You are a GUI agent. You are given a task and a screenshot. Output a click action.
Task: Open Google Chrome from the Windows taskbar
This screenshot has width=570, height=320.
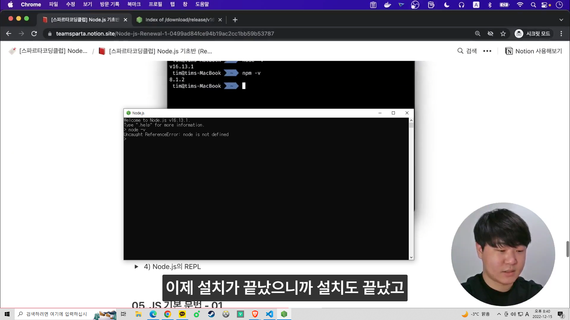click(168, 314)
